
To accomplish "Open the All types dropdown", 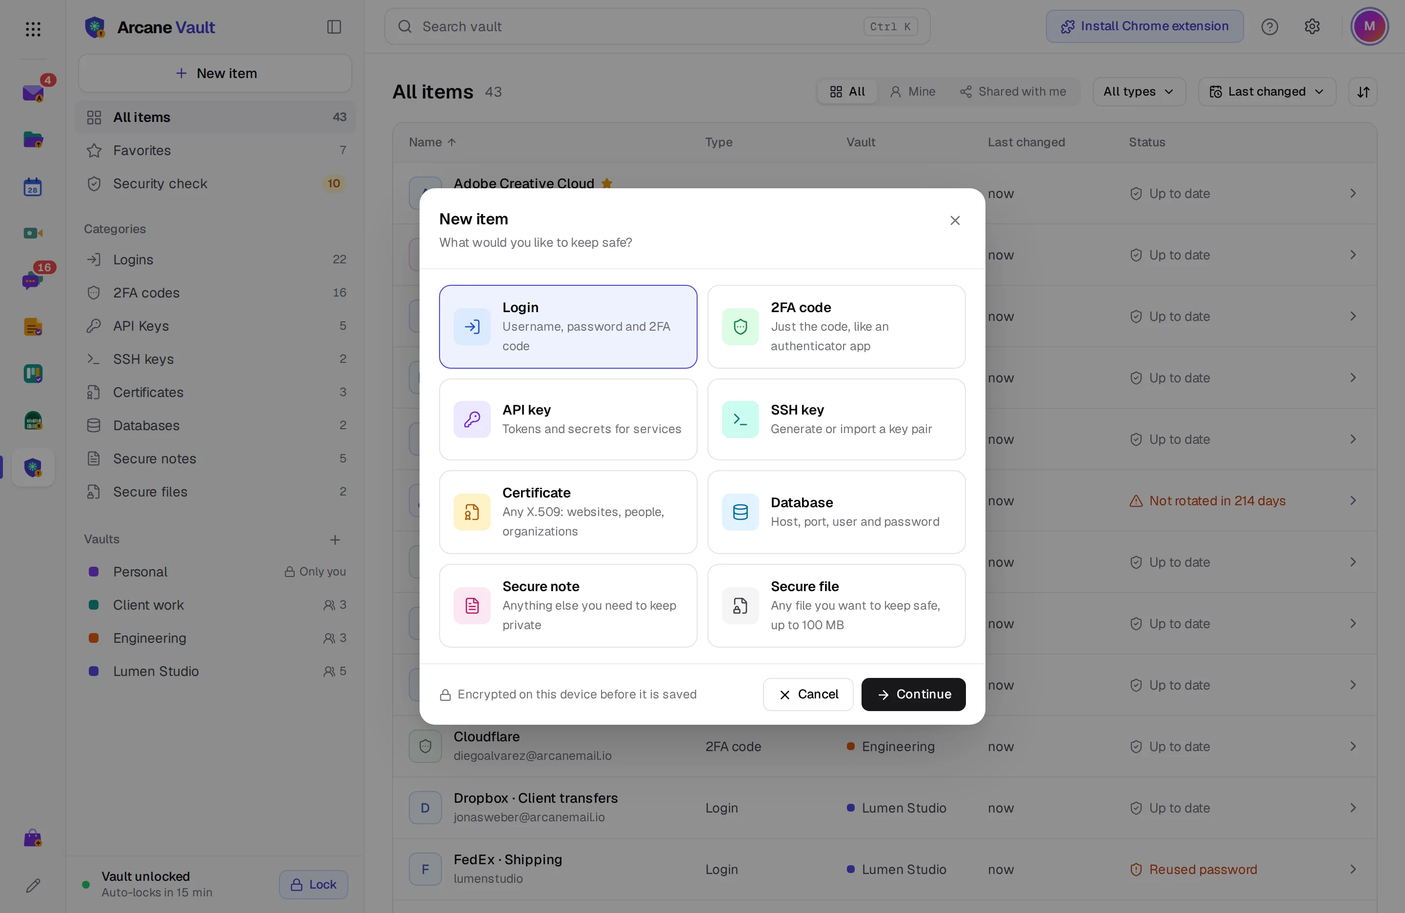I will click(x=1139, y=92).
